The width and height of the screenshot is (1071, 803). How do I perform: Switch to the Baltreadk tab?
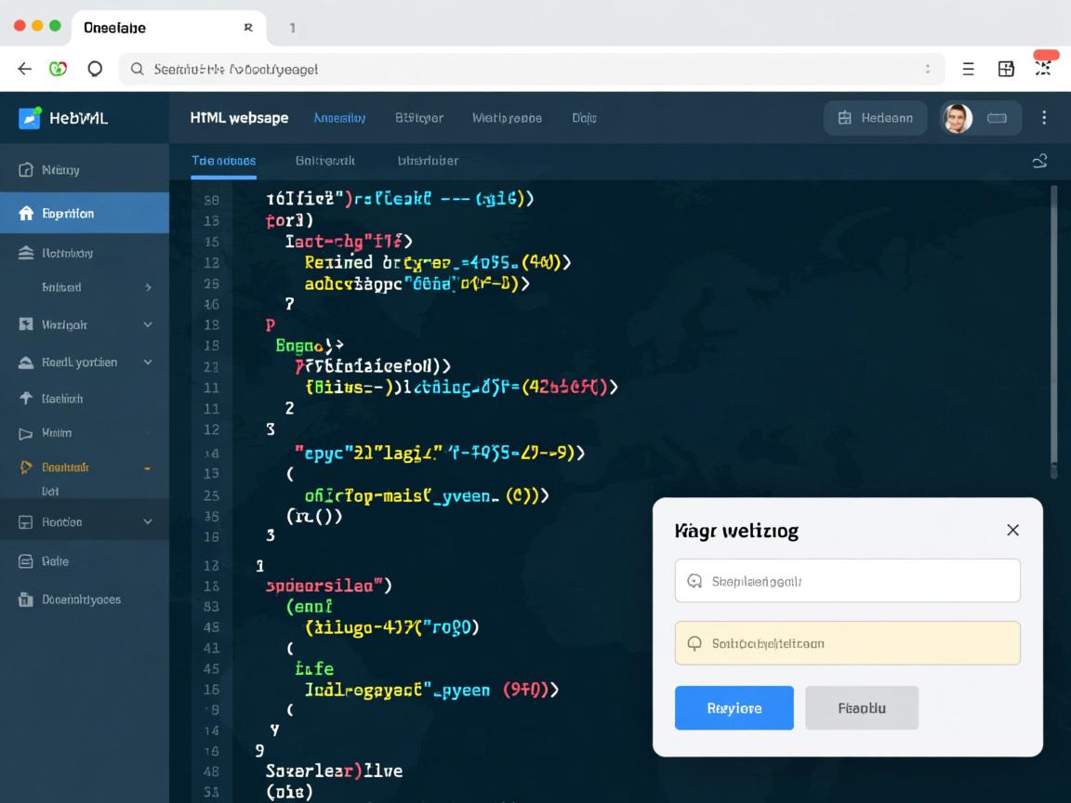coord(325,160)
